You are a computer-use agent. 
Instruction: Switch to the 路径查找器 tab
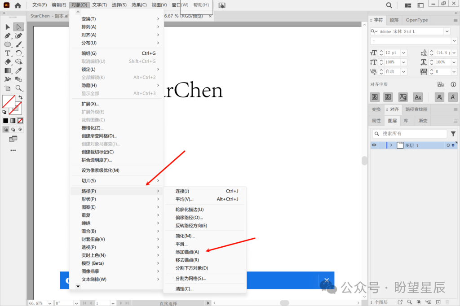pos(416,109)
